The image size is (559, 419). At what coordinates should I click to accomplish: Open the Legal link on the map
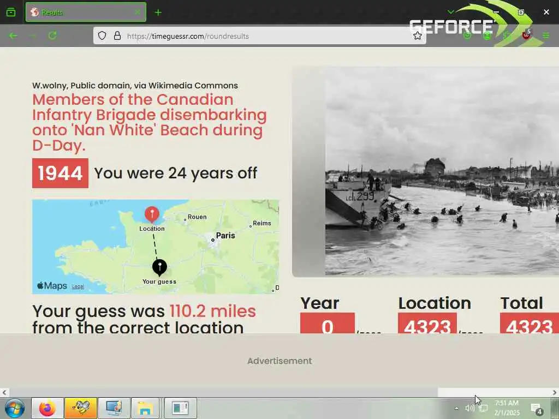coord(78,286)
